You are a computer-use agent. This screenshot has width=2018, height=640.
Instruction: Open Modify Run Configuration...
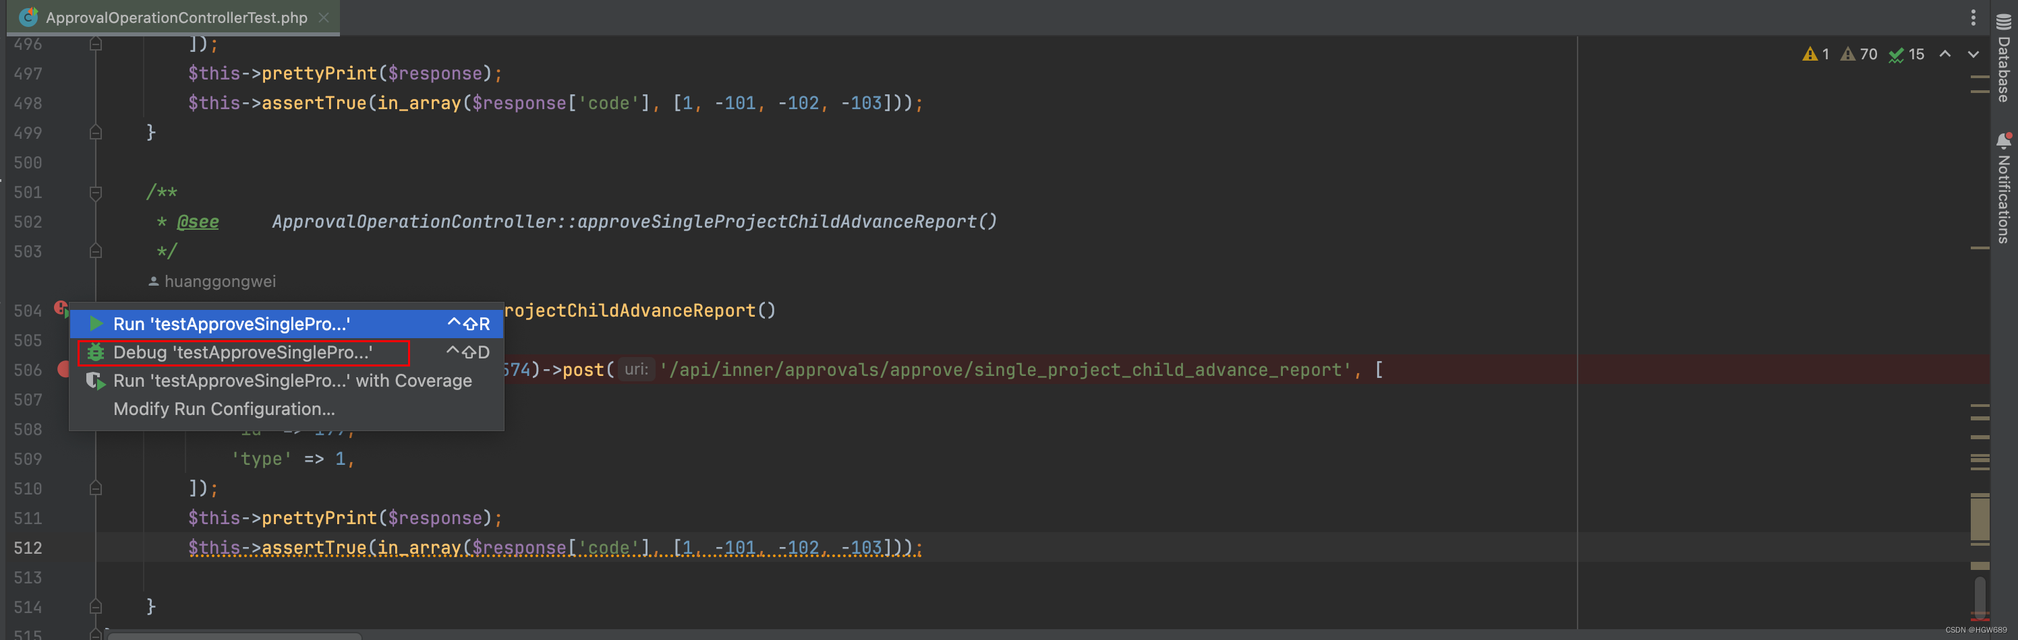pos(286,408)
